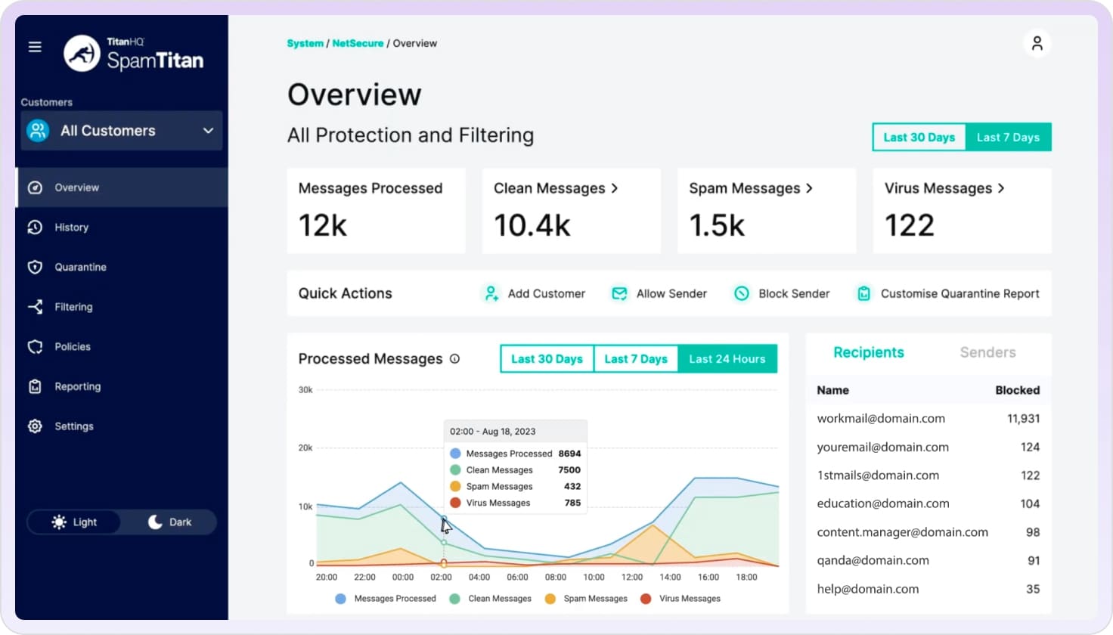The width and height of the screenshot is (1113, 635).
Task: Select chart's Last 24 Hours tab
Action: click(x=727, y=359)
